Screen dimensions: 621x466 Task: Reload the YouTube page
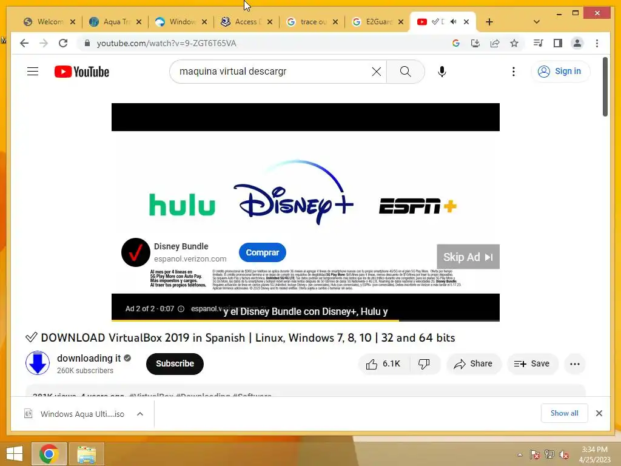click(x=63, y=43)
